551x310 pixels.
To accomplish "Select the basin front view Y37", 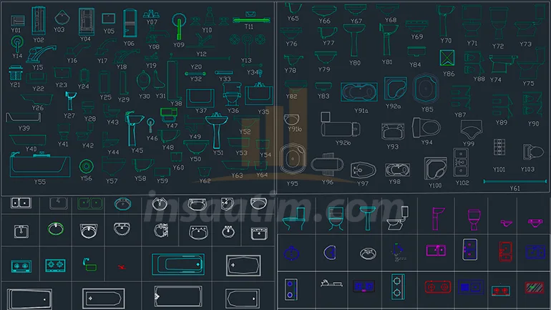I will [200, 97].
